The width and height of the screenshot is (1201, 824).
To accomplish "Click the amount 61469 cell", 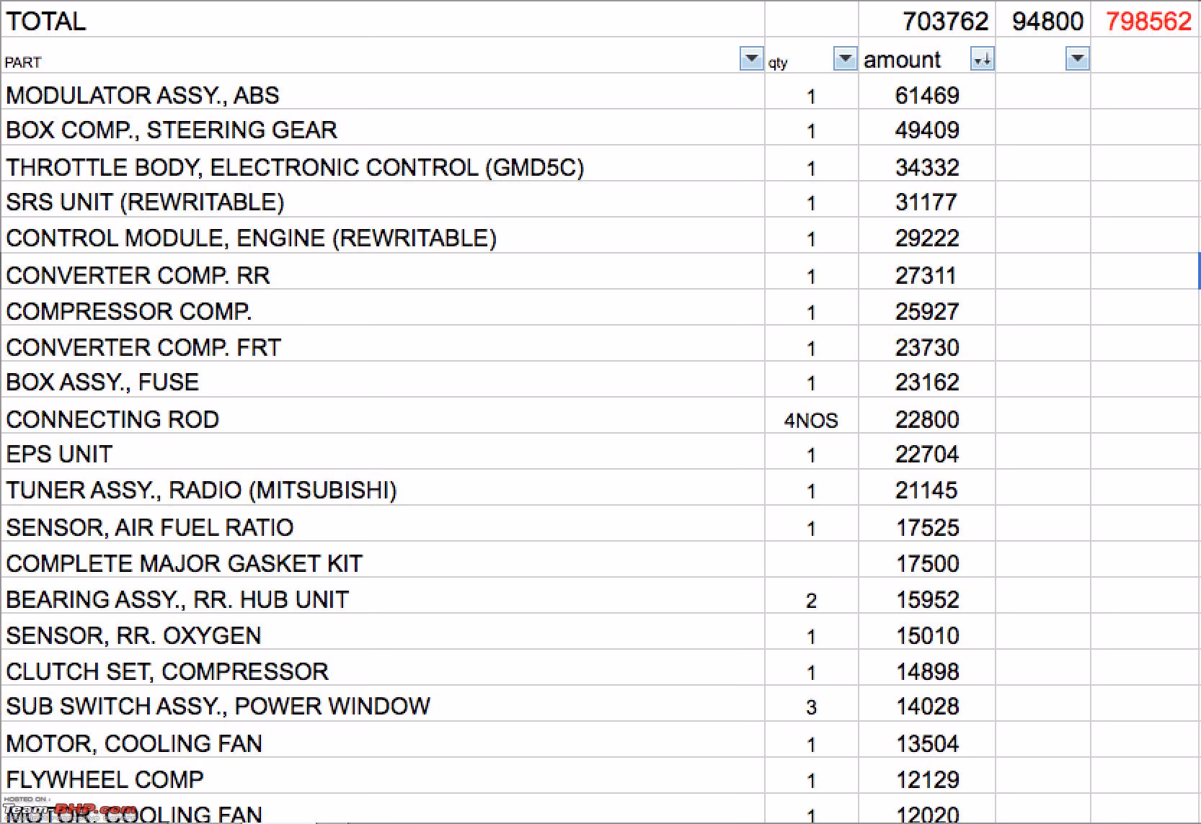I will click(926, 95).
